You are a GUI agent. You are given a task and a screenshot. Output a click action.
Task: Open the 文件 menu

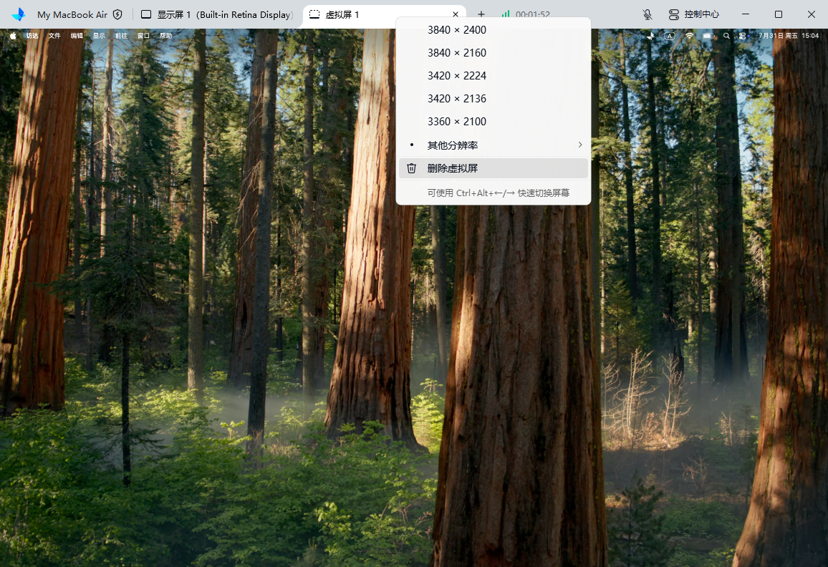[x=54, y=36]
